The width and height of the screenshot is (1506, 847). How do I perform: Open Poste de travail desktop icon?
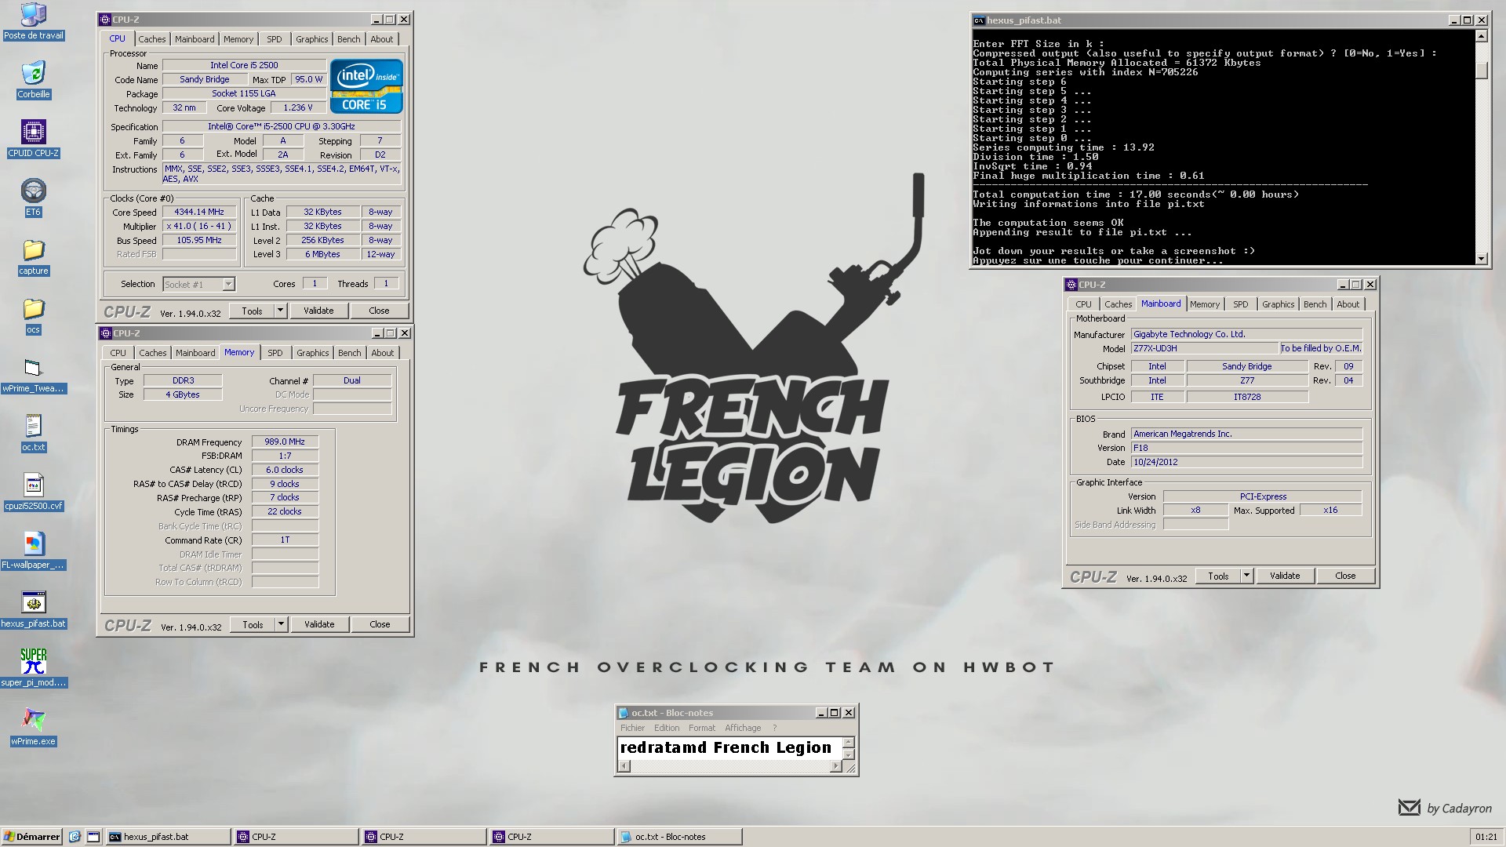click(33, 21)
